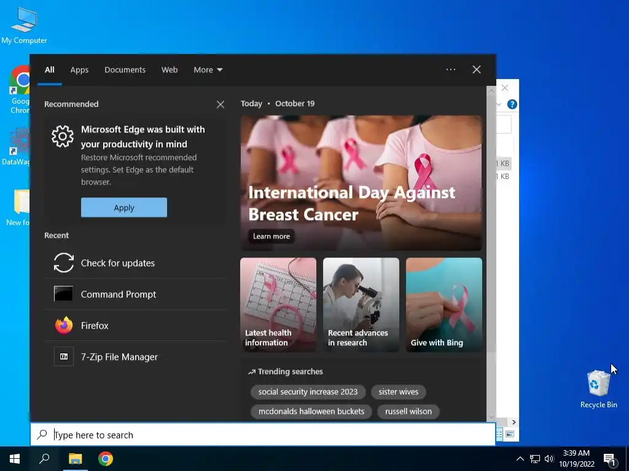
Task: Switch Explorer to large thumbnails view icon
Action: (x=510, y=434)
